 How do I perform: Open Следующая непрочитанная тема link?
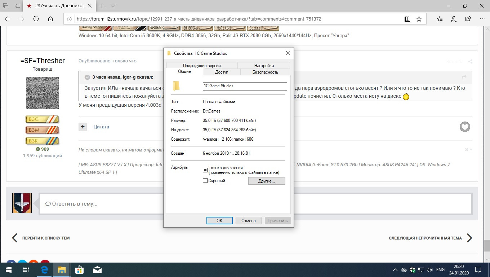[431, 238]
